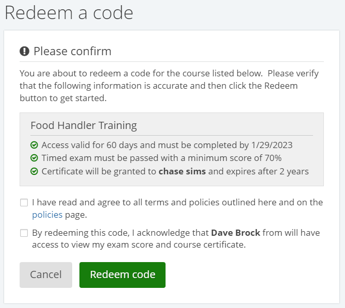Image resolution: width=345 pixels, height=308 pixels.
Task: Click the 'Certificate will be granted to' text
Action: (x=99, y=171)
